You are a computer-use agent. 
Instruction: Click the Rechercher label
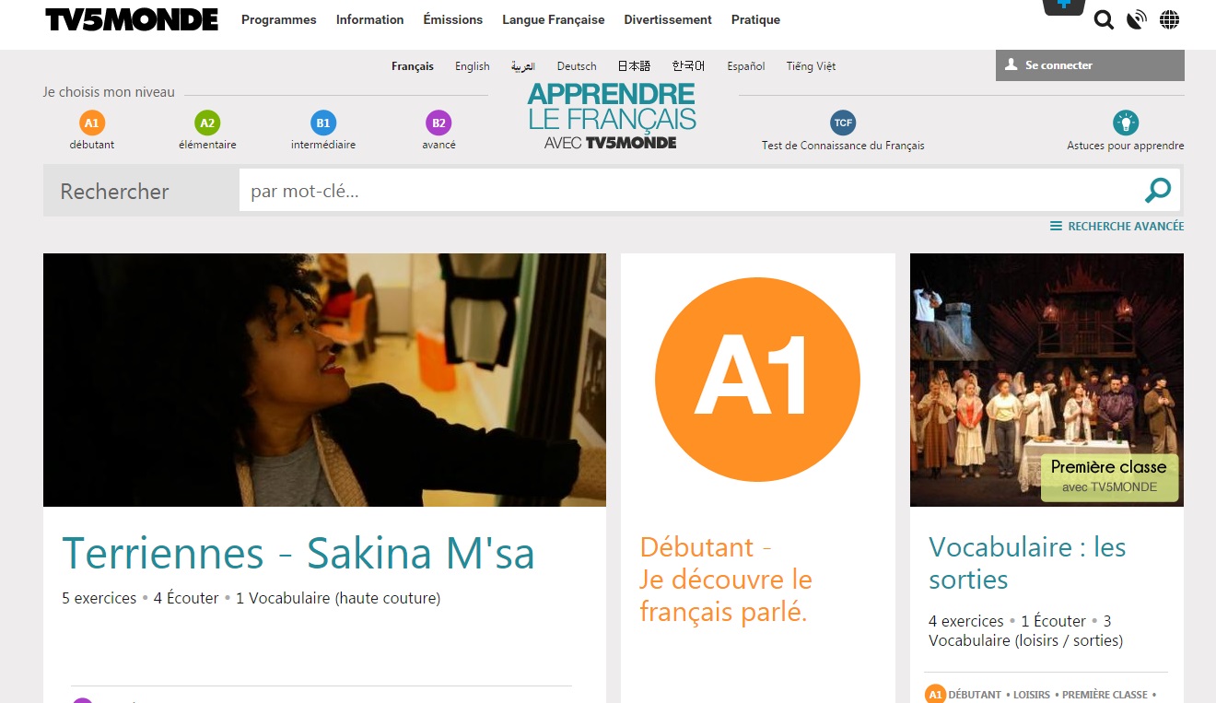[x=114, y=192]
